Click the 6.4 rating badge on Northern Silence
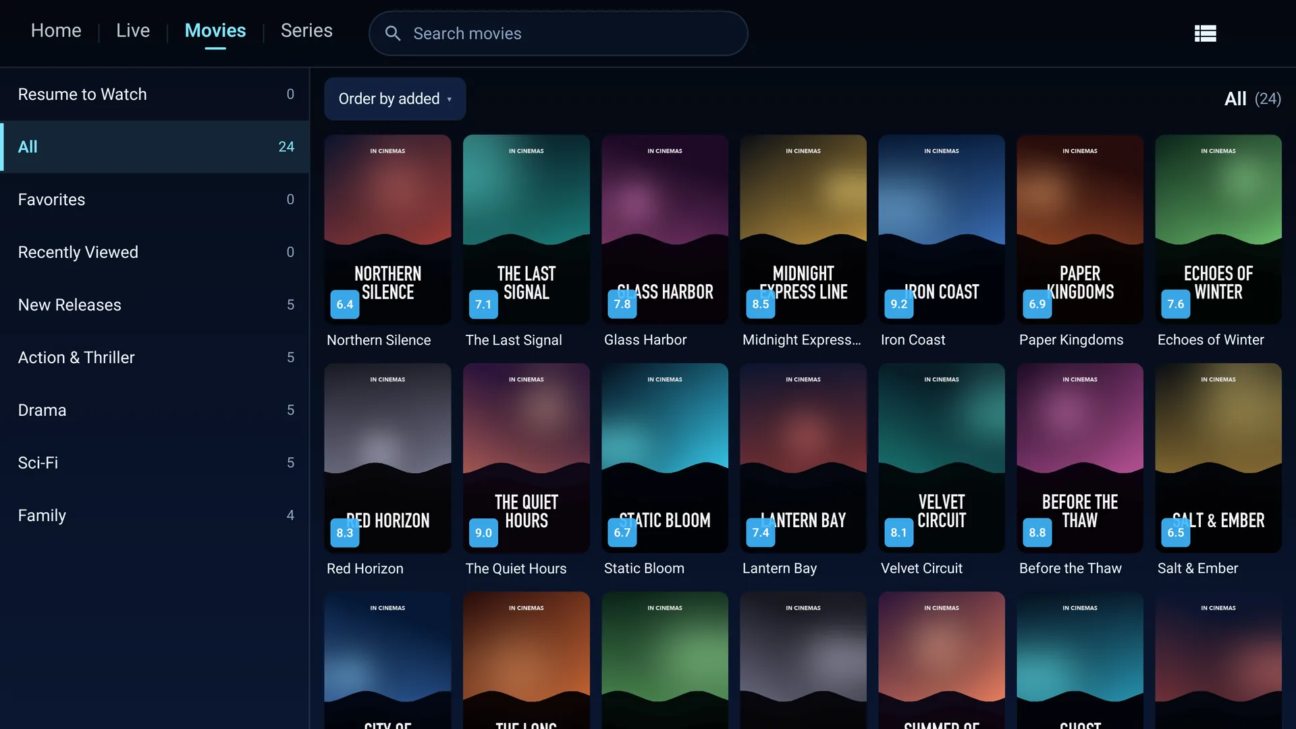This screenshot has width=1296, height=729. click(345, 304)
